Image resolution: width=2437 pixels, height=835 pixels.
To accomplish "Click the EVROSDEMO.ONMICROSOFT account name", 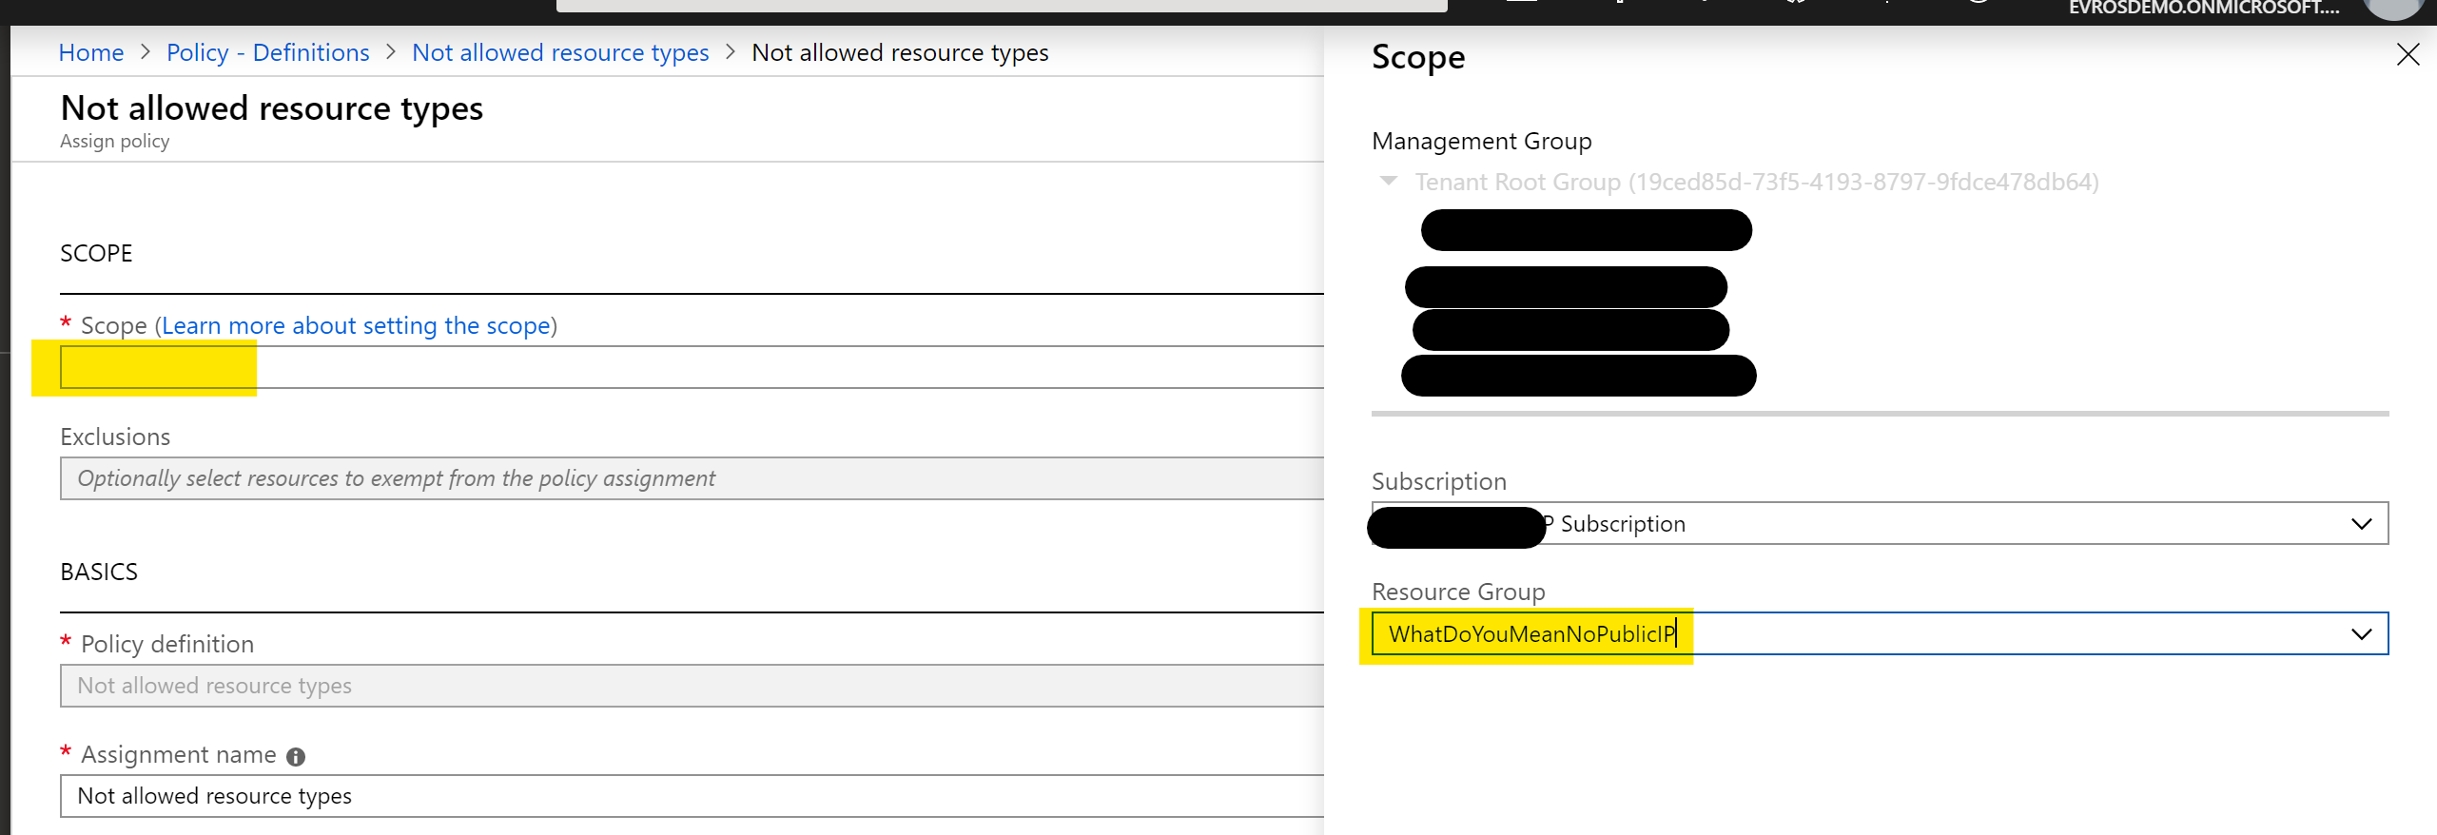I will point(2203,8).
